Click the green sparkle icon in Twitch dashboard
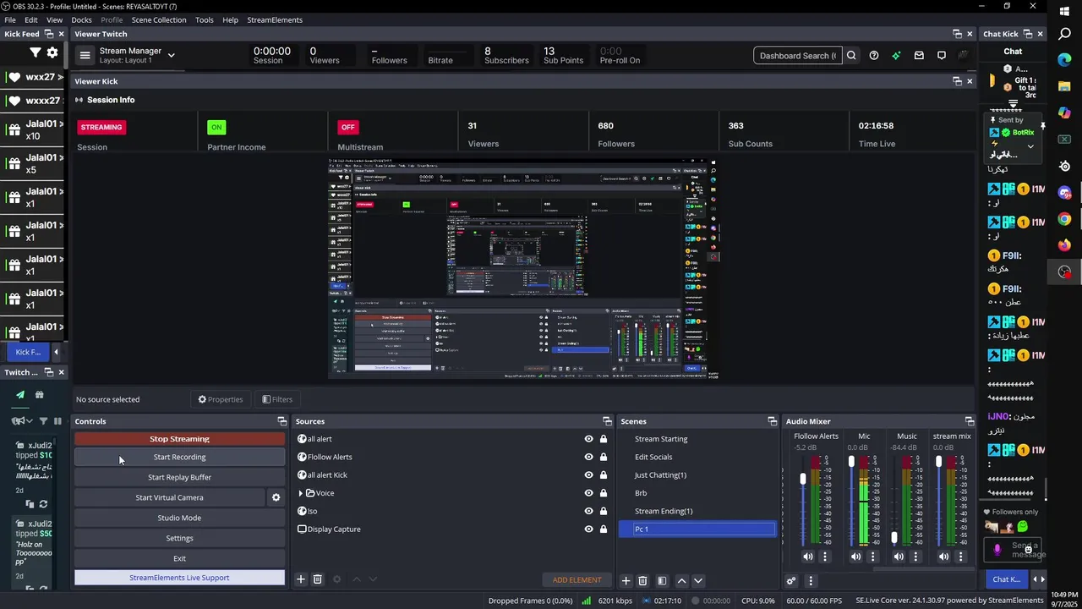 [x=896, y=56]
